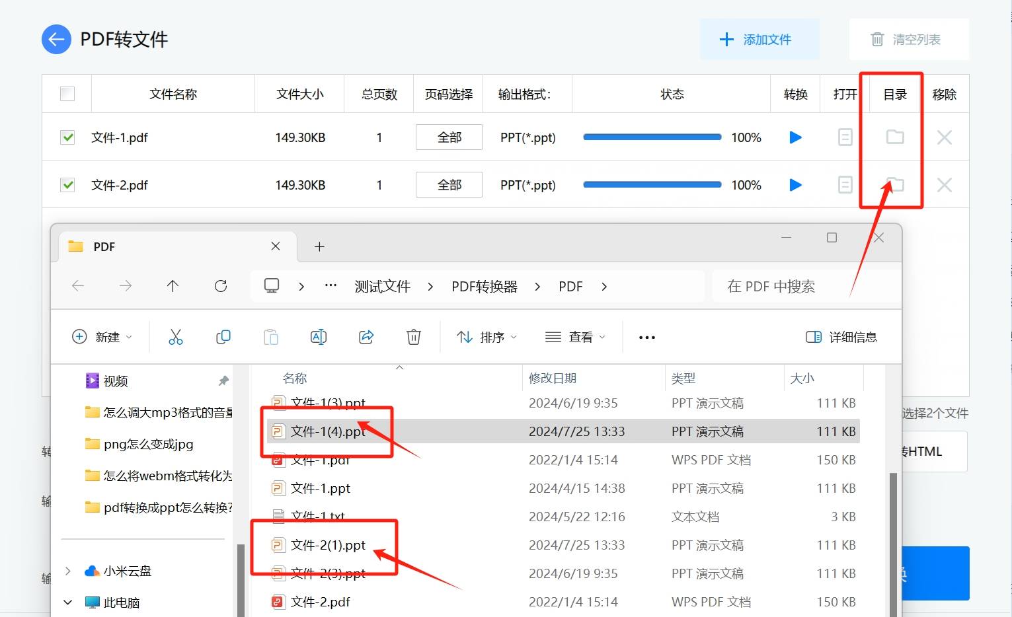Click the 清空列表 button

[x=909, y=40]
